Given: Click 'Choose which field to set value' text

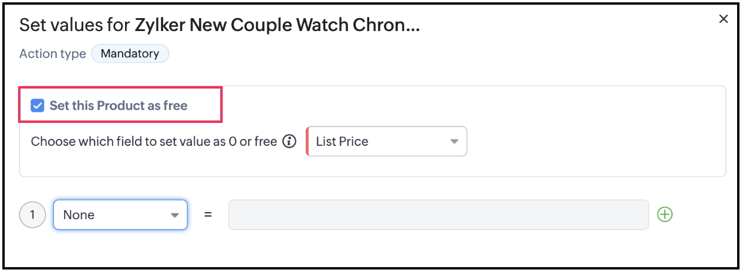Looking at the screenshot, I should [x=154, y=141].
